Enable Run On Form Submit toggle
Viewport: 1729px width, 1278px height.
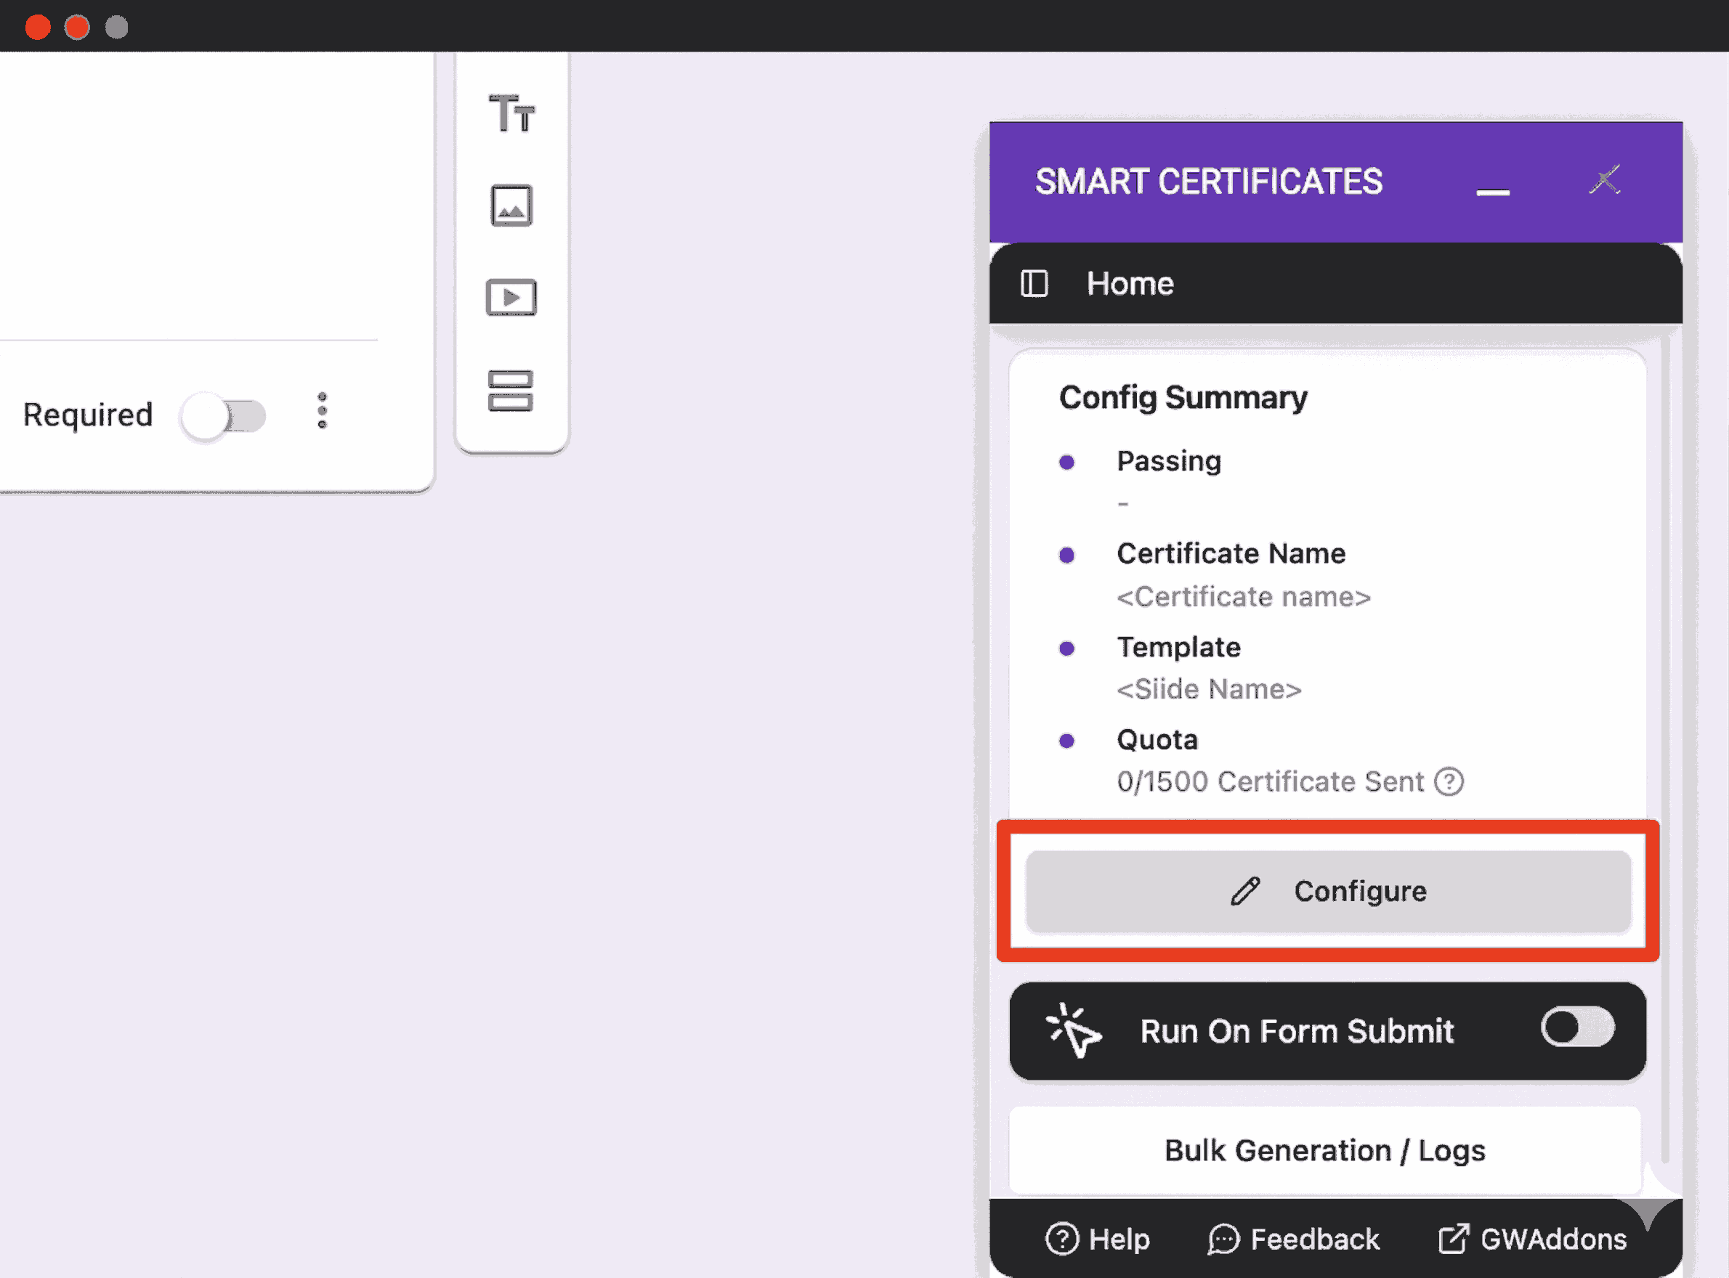(x=1577, y=1027)
